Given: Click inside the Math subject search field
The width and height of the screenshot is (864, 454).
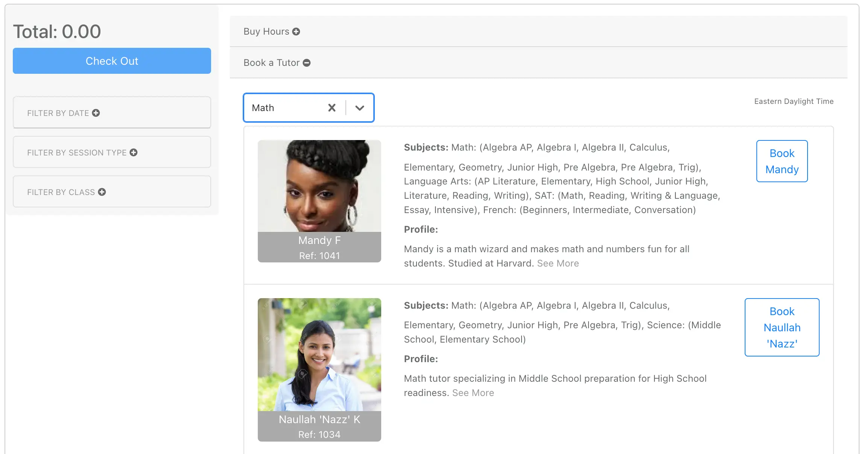Looking at the screenshot, I should pyautogui.click(x=285, y=108).
